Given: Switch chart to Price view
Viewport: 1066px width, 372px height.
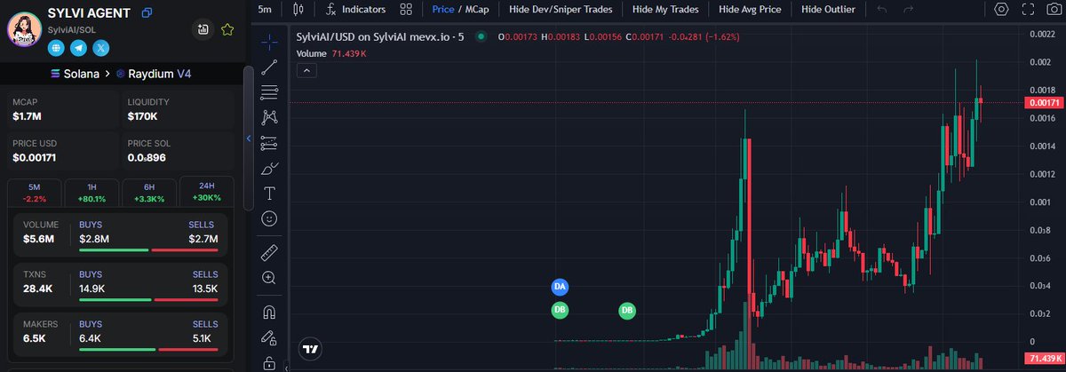Looking at the screenshot, I should [x=443, y=9].
